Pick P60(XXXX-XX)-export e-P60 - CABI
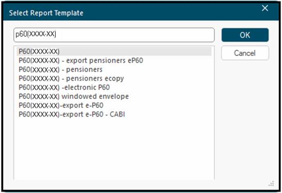Screen dimensions: 282x193 coord(72,115)
